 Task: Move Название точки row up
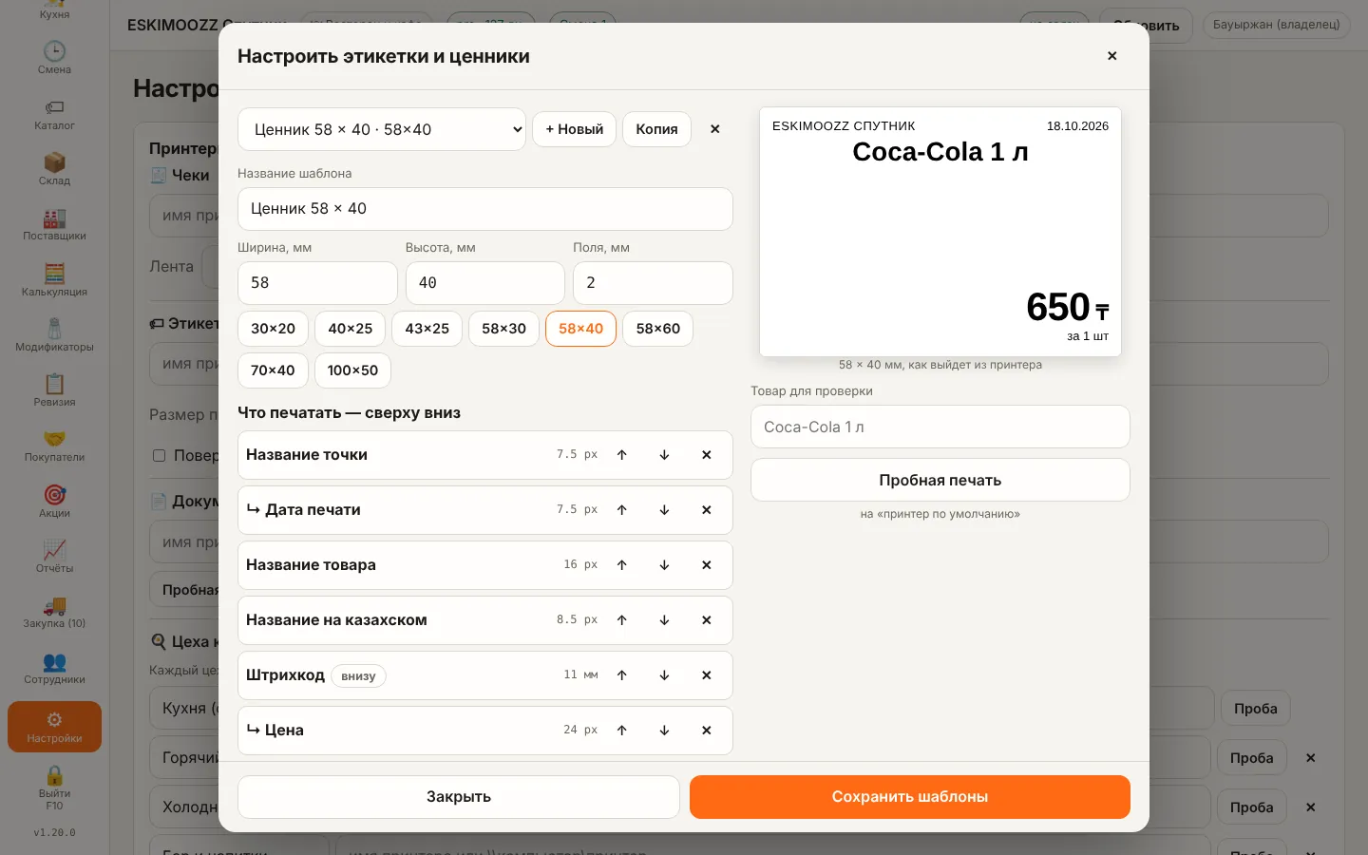(x=622, y=455)
